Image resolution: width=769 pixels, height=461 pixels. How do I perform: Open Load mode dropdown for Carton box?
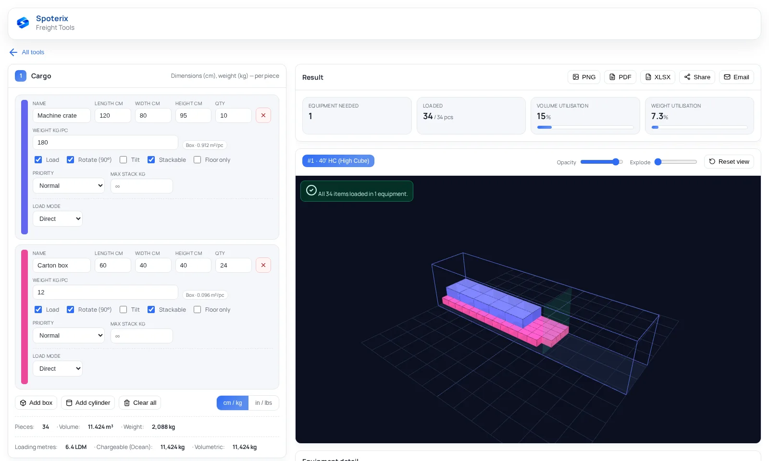58,368
